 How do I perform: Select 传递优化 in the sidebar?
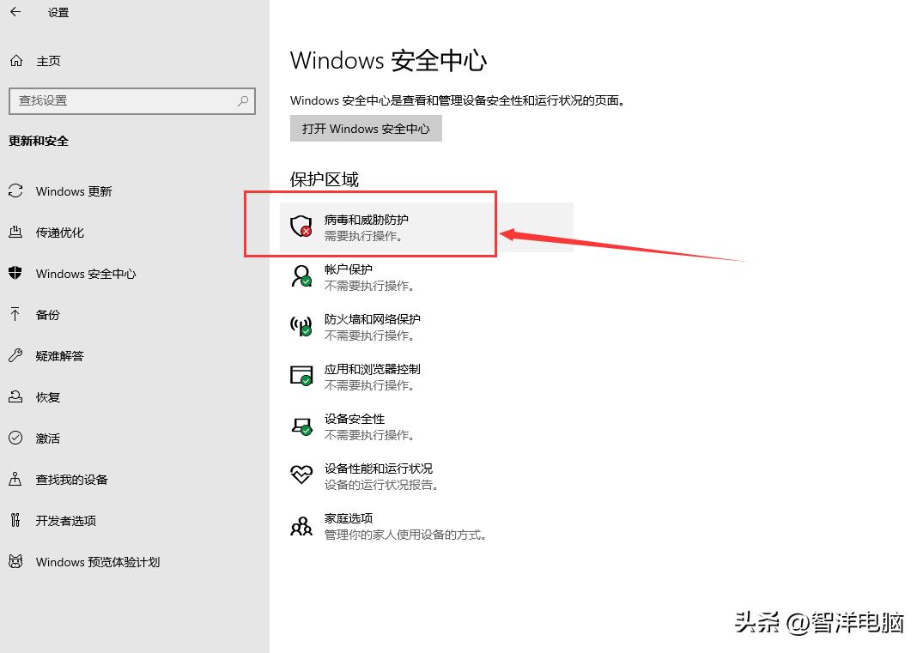58,233
